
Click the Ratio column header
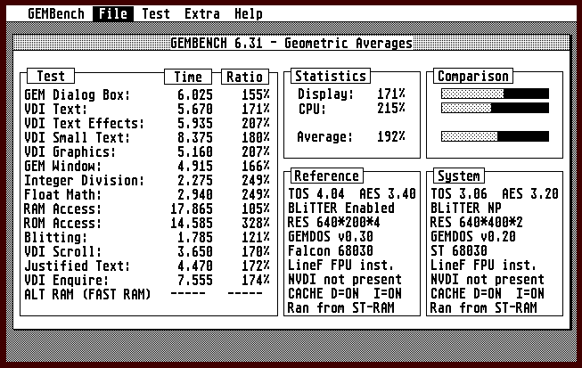click(x=245, y=77)
